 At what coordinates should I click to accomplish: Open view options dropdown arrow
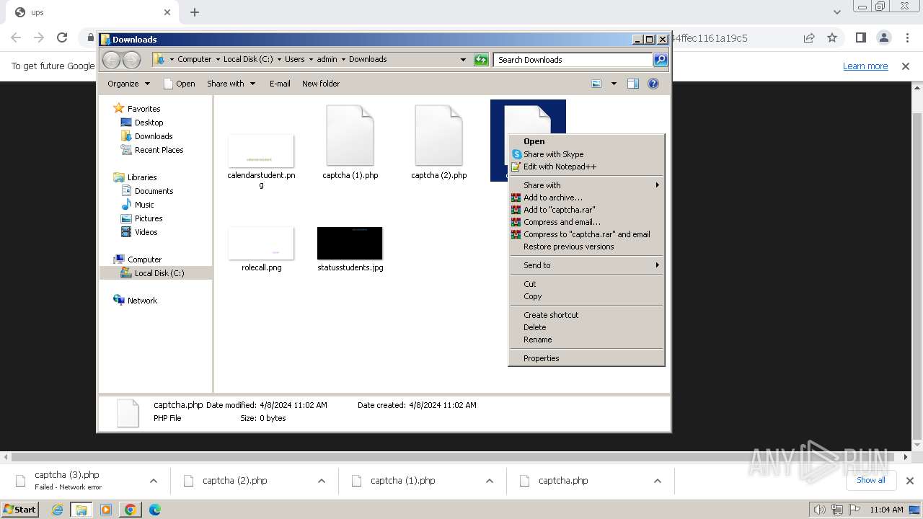(614, 84)
